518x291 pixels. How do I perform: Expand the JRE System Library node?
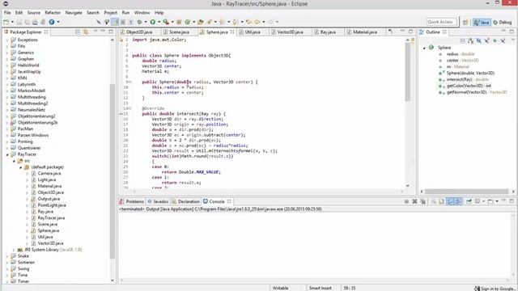pyautogui.click(x=14, y=250)
